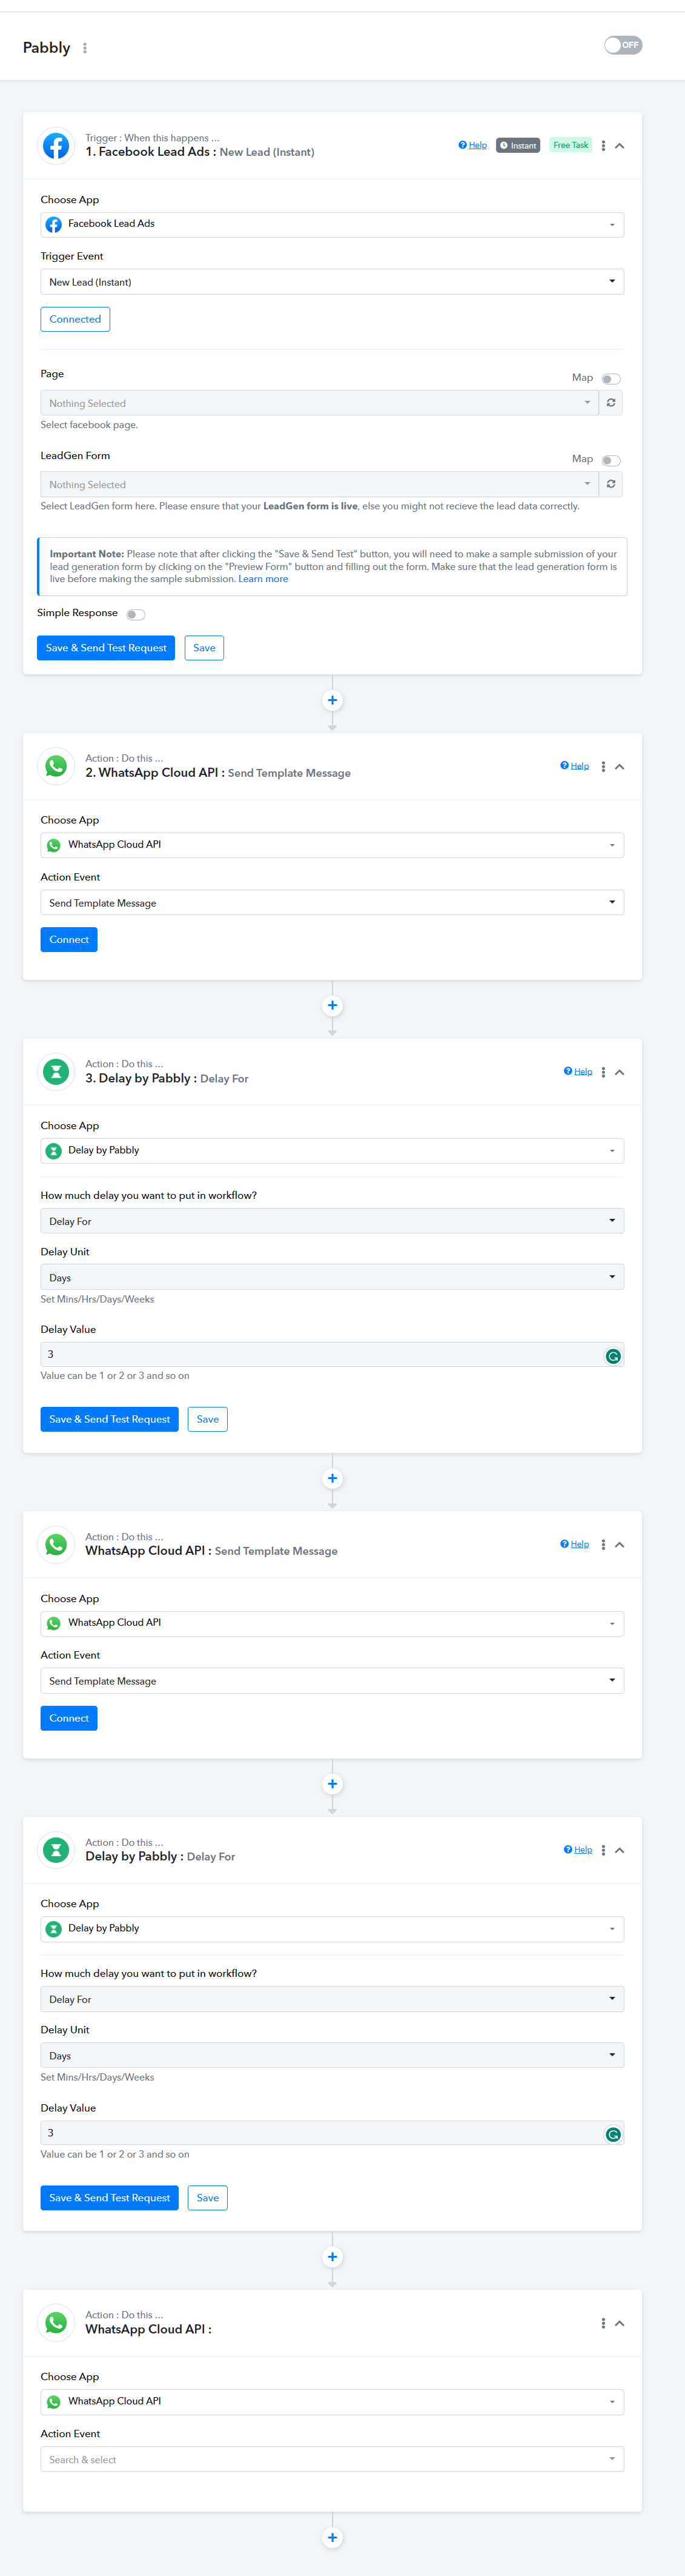Viewport: 685px width, 2576px height.
Task: Open Choose App dropdown in step 3 Delay
Action: (331, 1151)
